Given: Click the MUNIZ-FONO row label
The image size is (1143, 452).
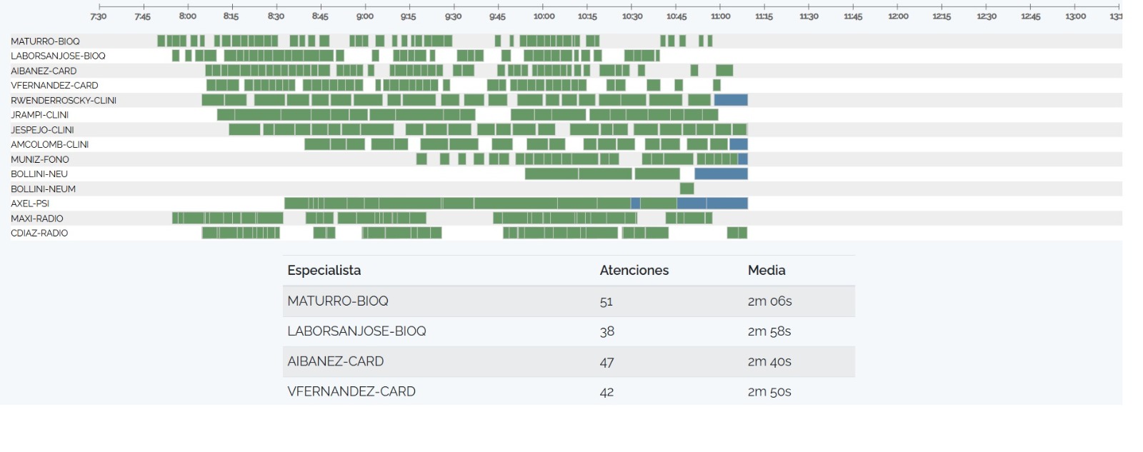Looking at the screenshot, I should tap(40, 159).
